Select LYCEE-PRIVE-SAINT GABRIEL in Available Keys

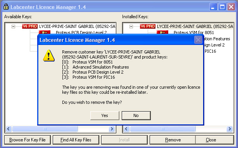point(77,26)
